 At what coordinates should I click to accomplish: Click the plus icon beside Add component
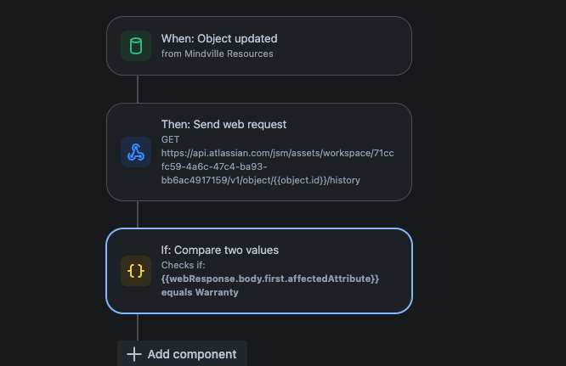(134, 354)
